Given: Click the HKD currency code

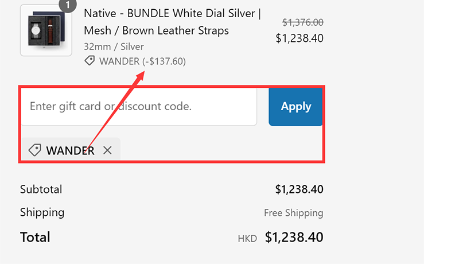Looking at the screenshot, I should point(247,238).
